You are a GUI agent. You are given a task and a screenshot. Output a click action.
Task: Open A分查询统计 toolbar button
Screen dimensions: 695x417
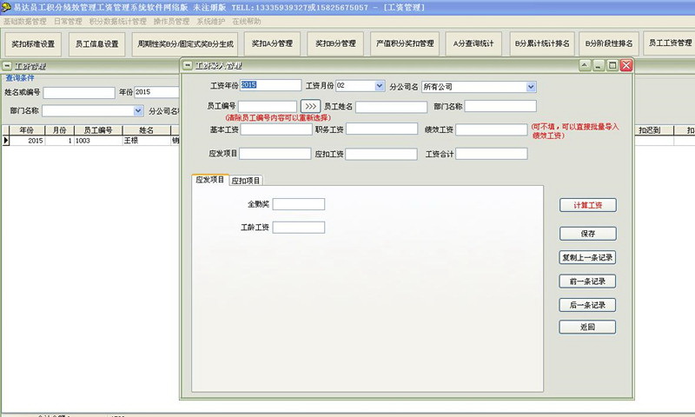tap(473, 43)
